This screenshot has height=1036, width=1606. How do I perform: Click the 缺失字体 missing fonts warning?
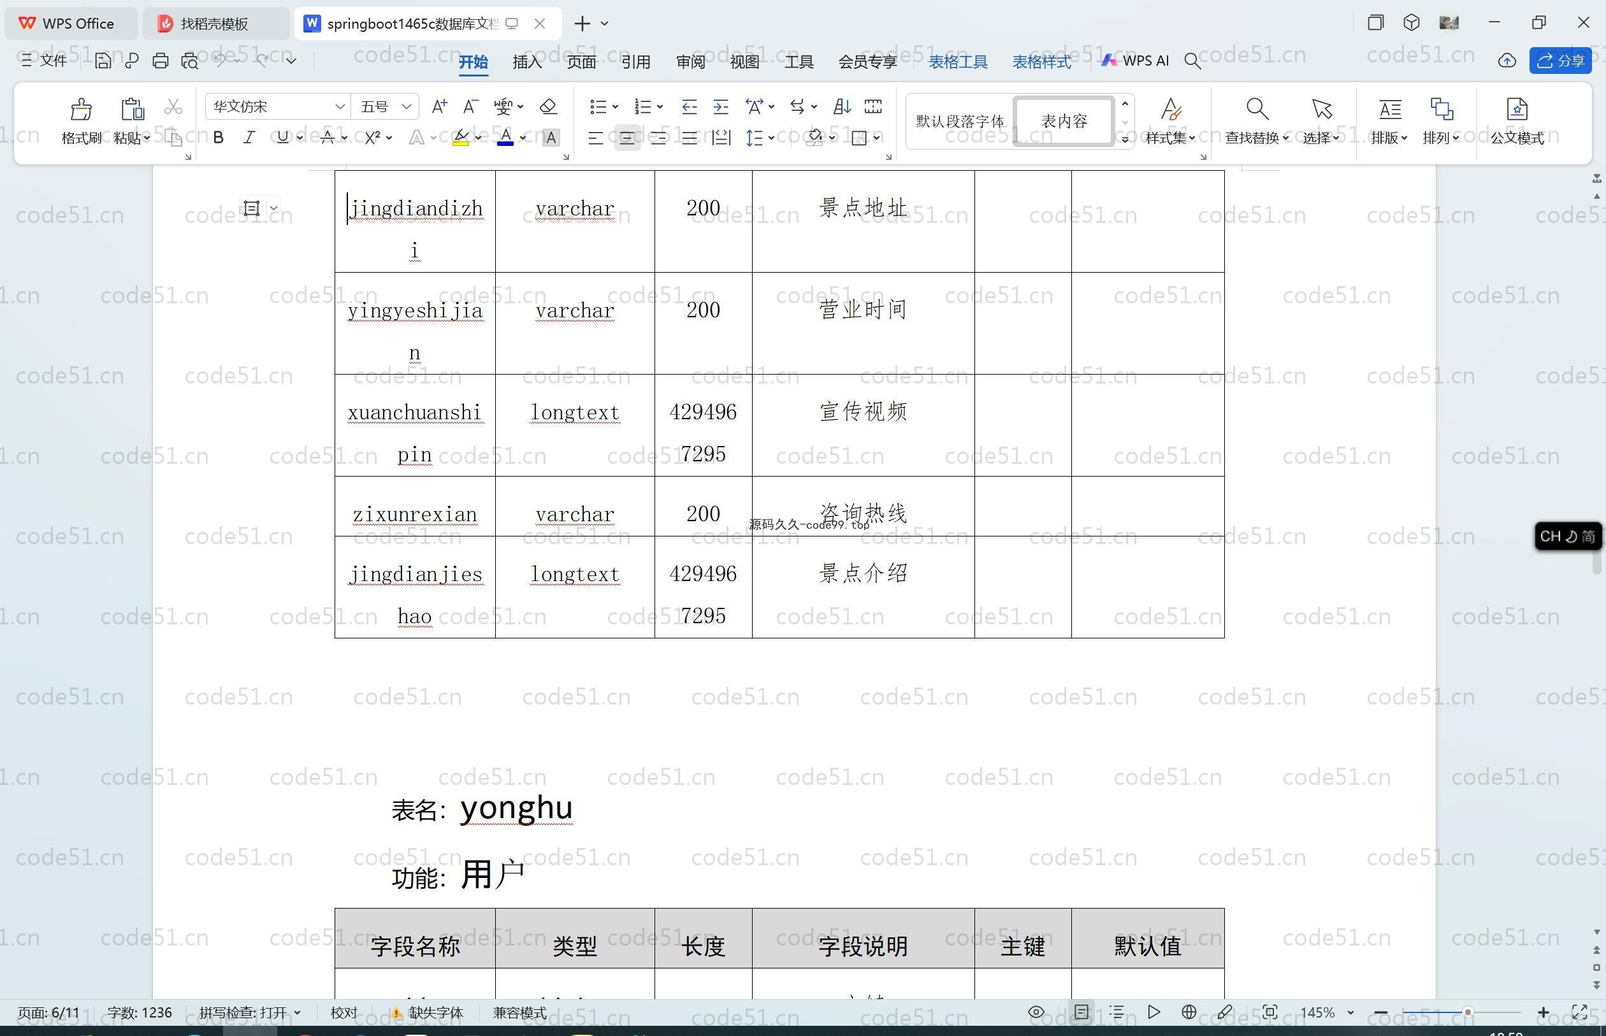pos(427,1012)
